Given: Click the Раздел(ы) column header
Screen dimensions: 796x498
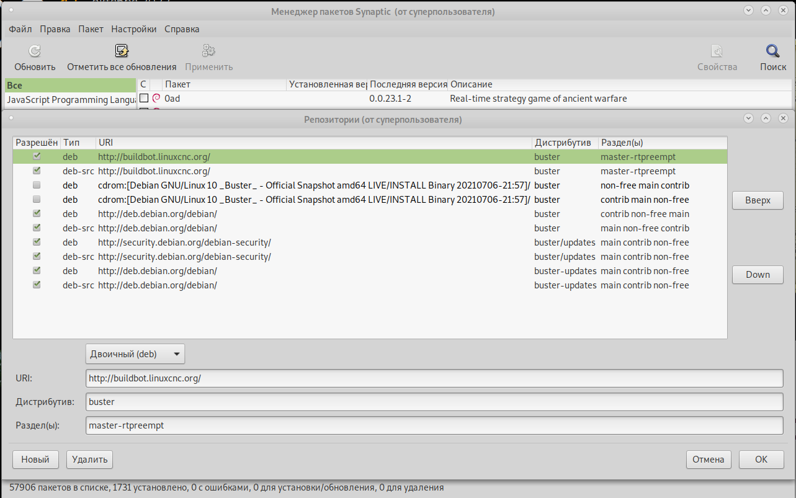Looking at the screenshot, I should [x=662, y=143].
